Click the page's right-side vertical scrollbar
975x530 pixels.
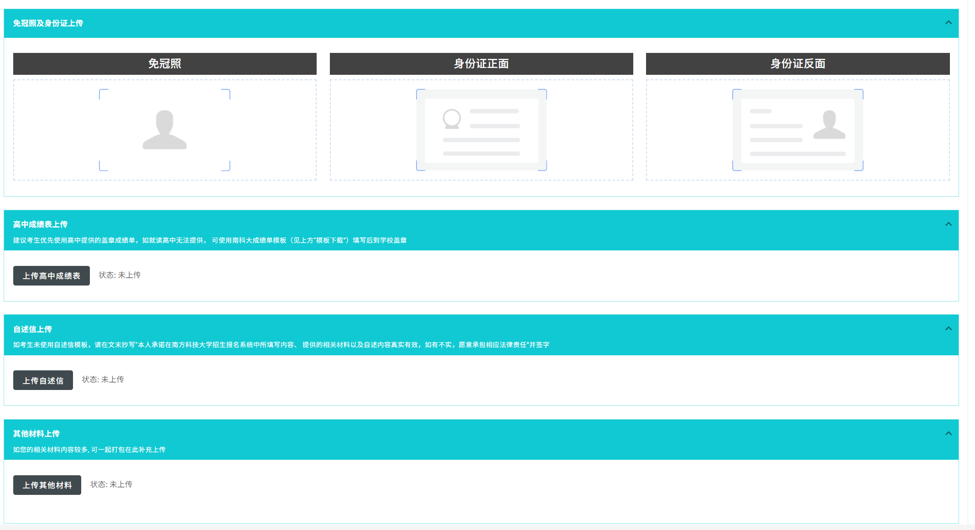[x=971, y=265]
